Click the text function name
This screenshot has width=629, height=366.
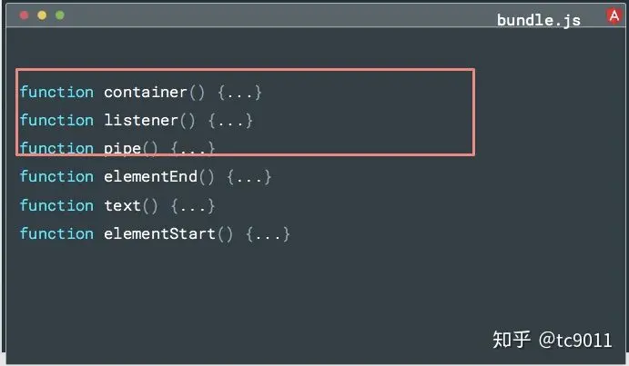click(x=122, y=205)
